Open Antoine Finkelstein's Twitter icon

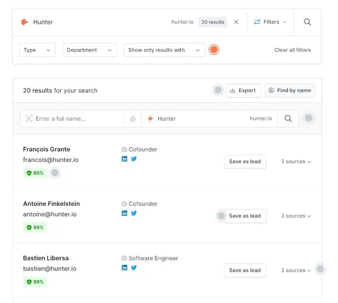134,213
